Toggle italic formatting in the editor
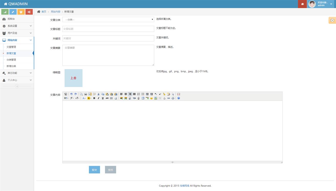The image size is (336, 191). (x=98, y=98)
